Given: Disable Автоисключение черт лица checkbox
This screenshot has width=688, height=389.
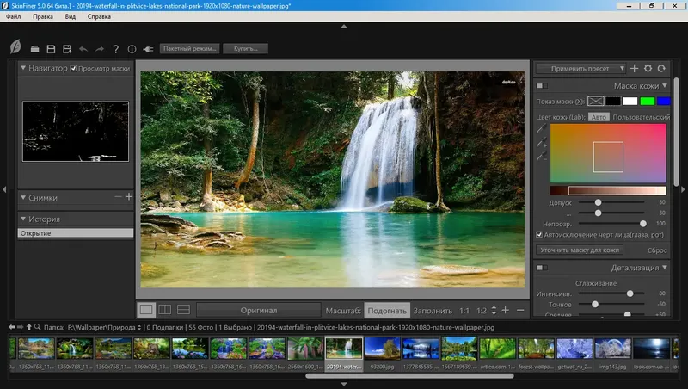Looking at the screenshot, I should [x=539, y=234].
